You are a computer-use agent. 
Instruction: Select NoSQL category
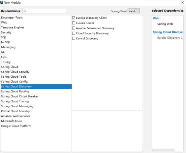(x=36, y=42)
